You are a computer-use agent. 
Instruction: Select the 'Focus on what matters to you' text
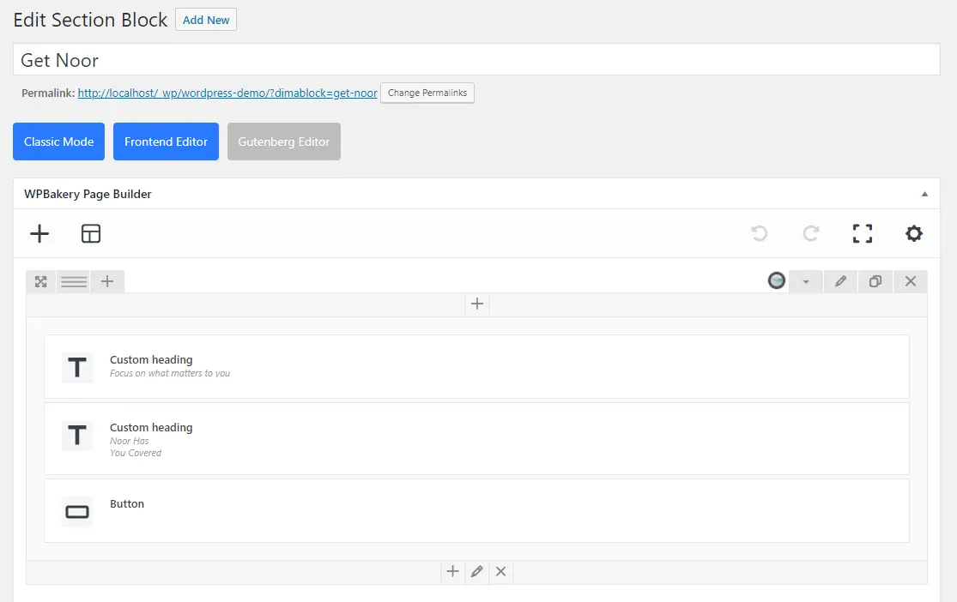coord(170,373)
